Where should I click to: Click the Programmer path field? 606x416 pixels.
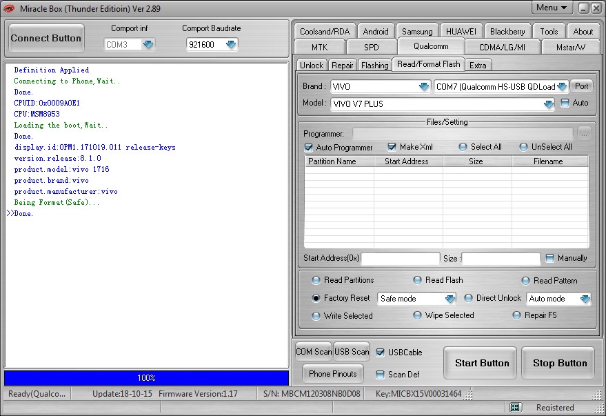[x=463, y=134]
